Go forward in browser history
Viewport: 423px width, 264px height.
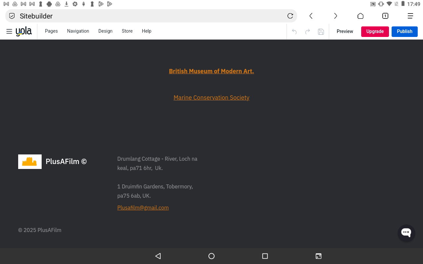335,16
